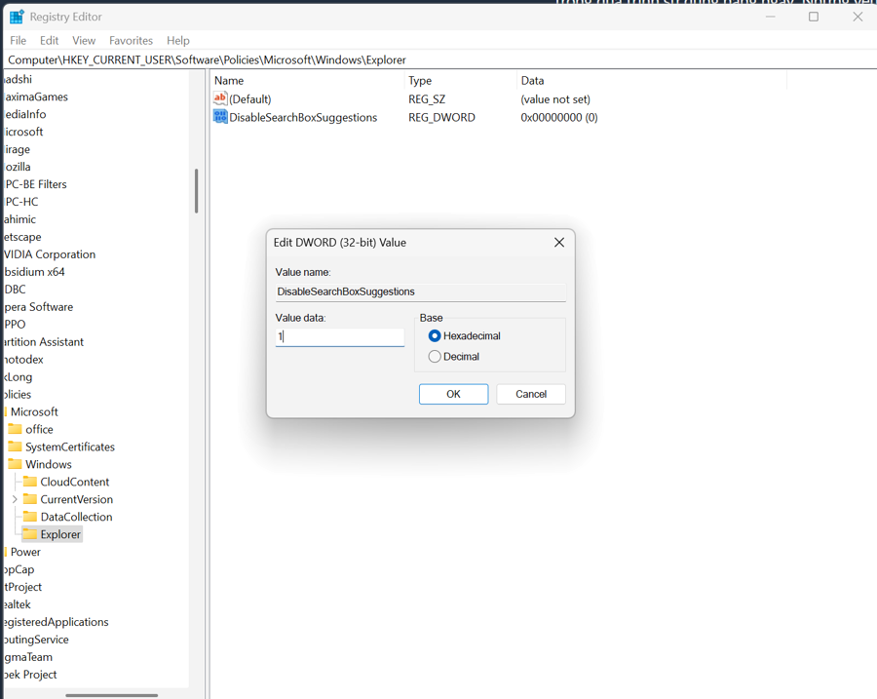877x699 pixels.
Task: Expand the CurrentVersion tree node
Action: pyautogui.click(x=15, y=498)
